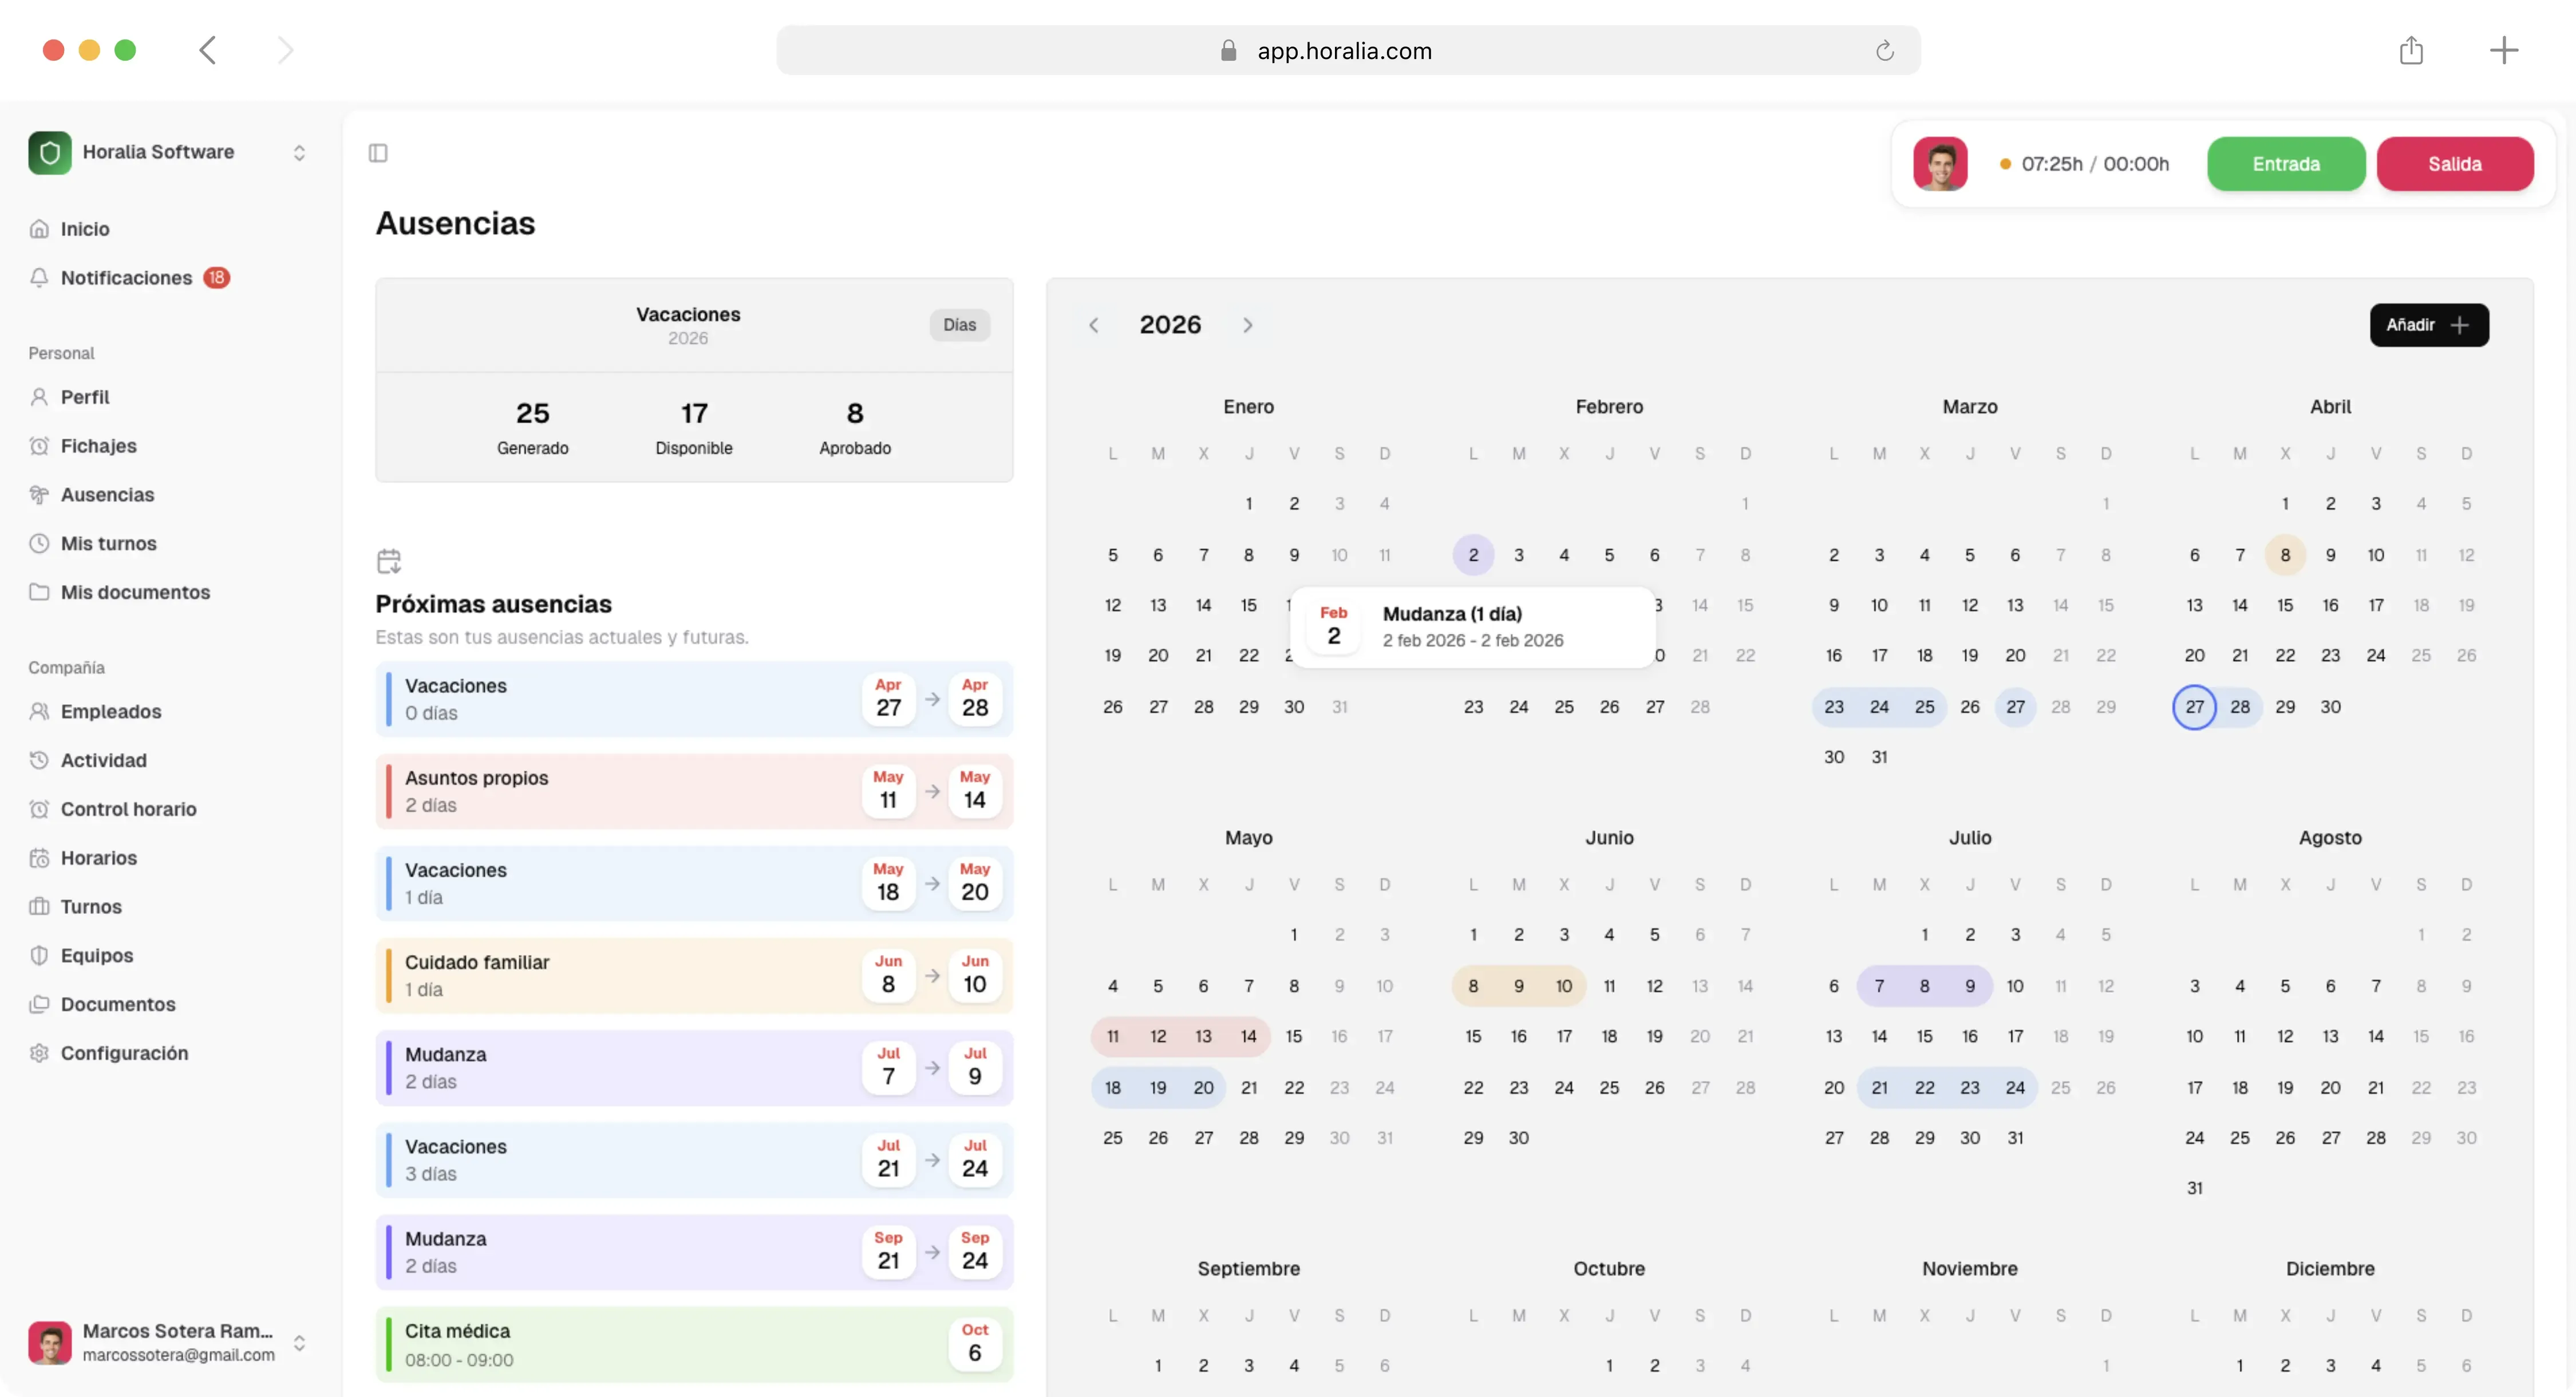
Task: Click the 8 Aprobado vacation stat
Action: 855,427
